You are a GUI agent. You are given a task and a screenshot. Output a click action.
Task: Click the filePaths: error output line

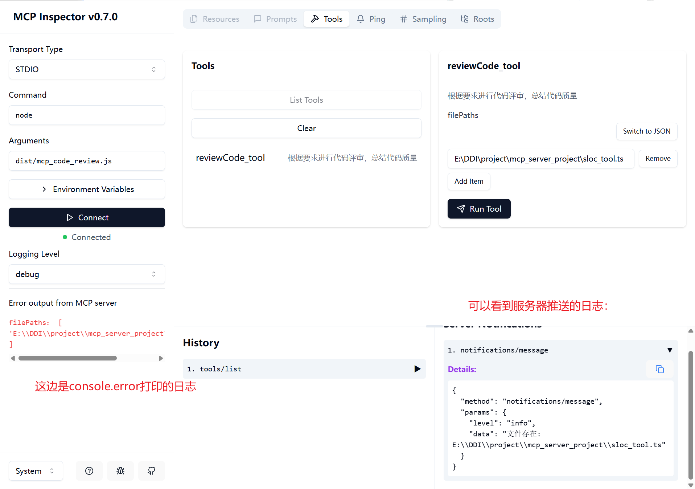coord(35,322)
